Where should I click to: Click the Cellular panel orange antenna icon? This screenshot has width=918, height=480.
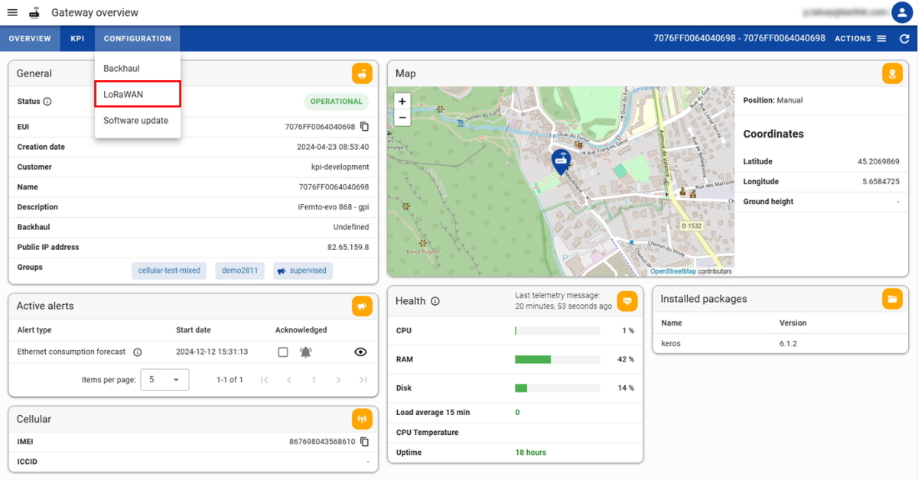362,419
